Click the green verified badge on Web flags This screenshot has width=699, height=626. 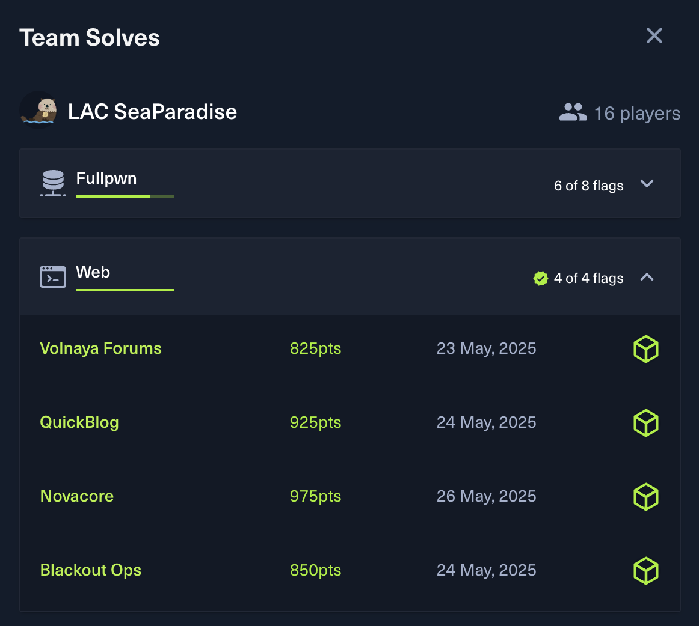[x=541, y=278]
